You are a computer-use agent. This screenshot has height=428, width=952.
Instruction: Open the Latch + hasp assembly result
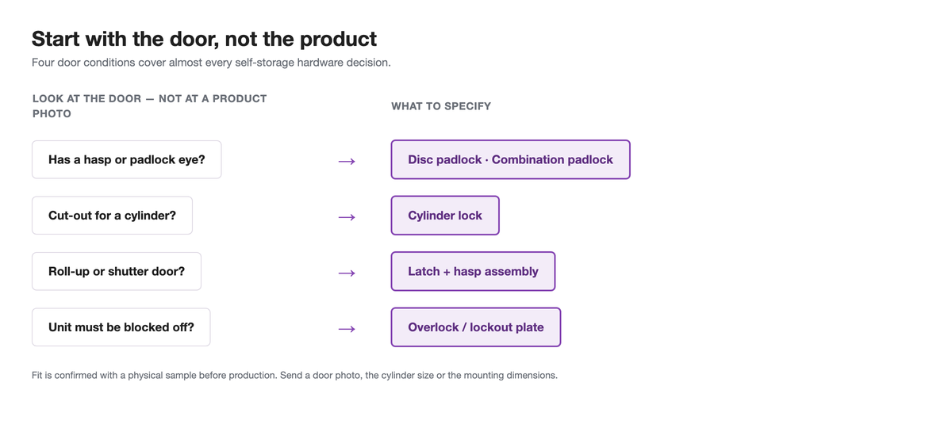click(x=473, y=271)
